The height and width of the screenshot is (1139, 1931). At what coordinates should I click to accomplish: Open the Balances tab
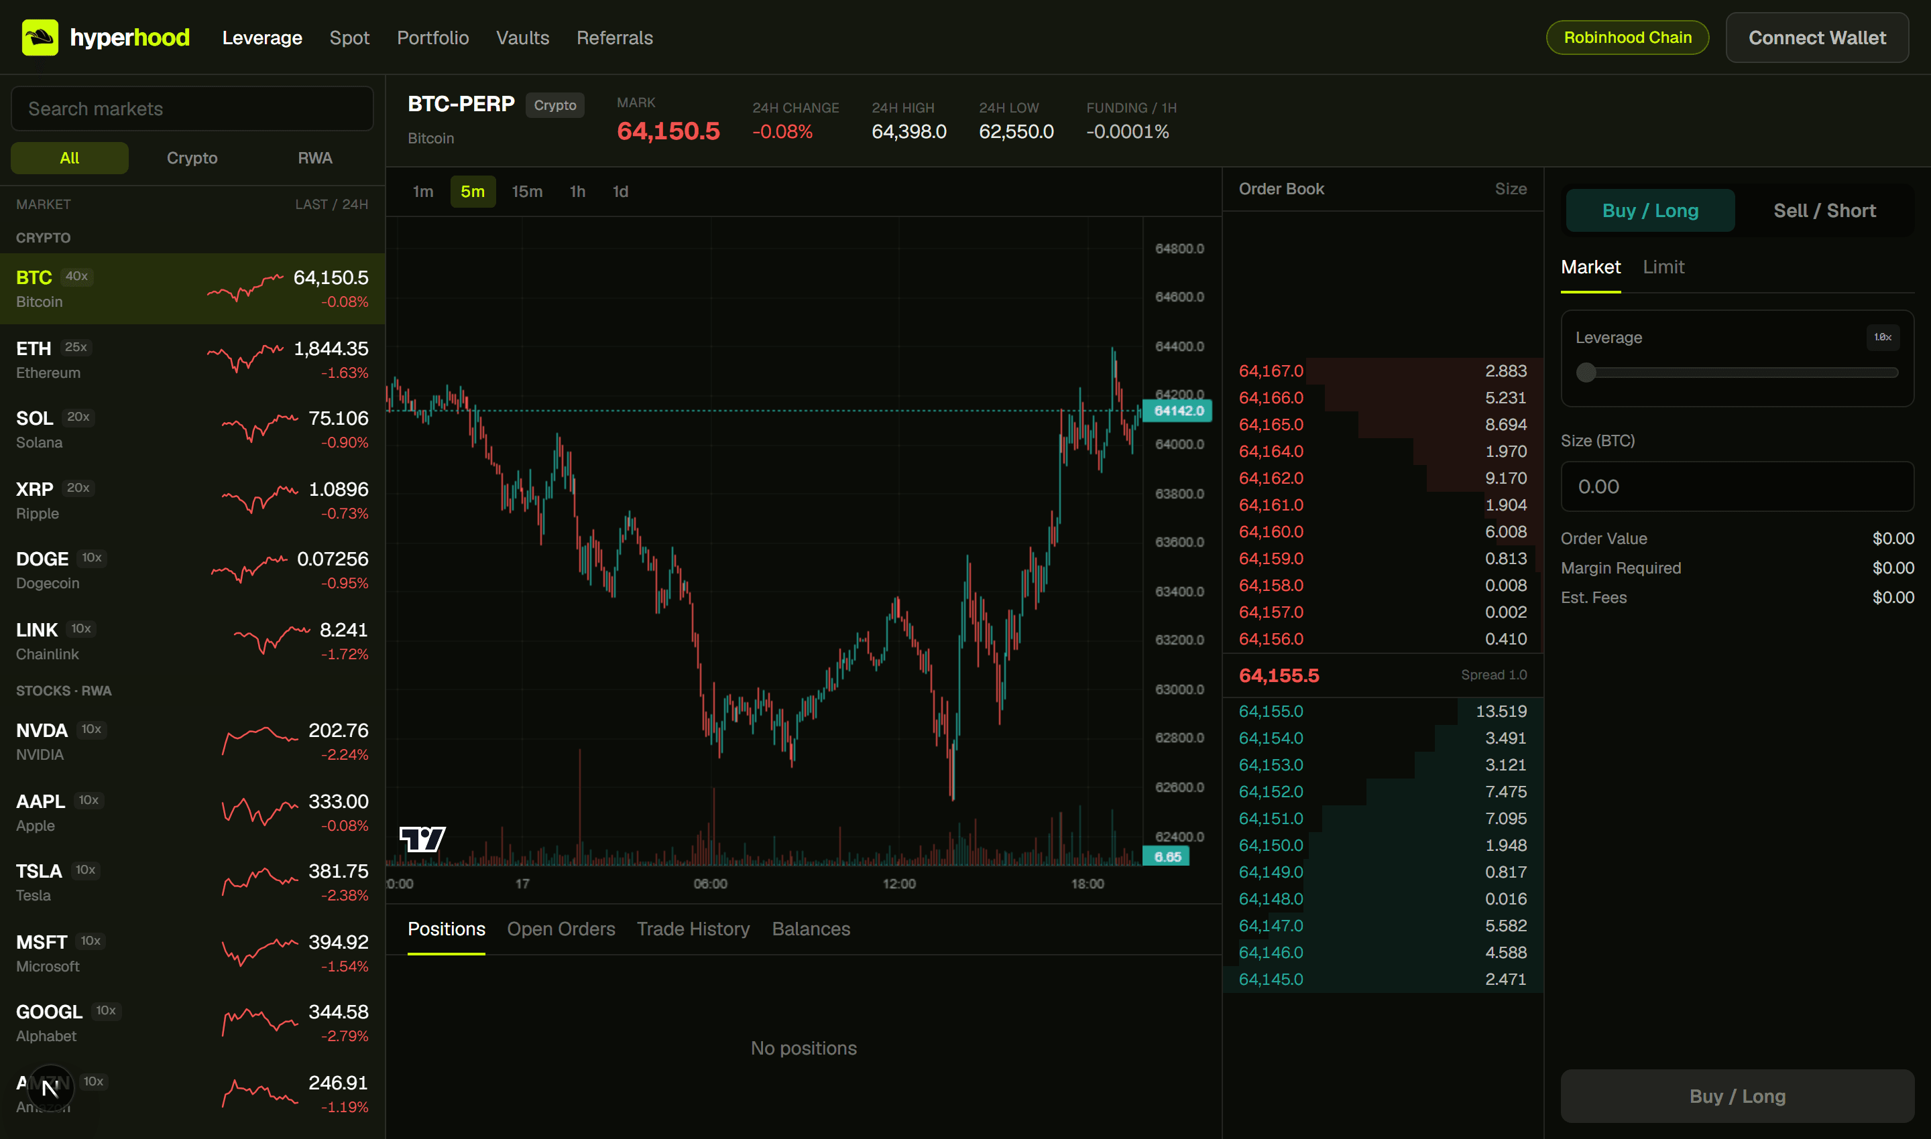(x=811, y=929)
